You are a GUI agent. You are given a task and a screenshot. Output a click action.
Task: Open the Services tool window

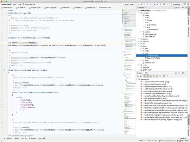[8, 139]
